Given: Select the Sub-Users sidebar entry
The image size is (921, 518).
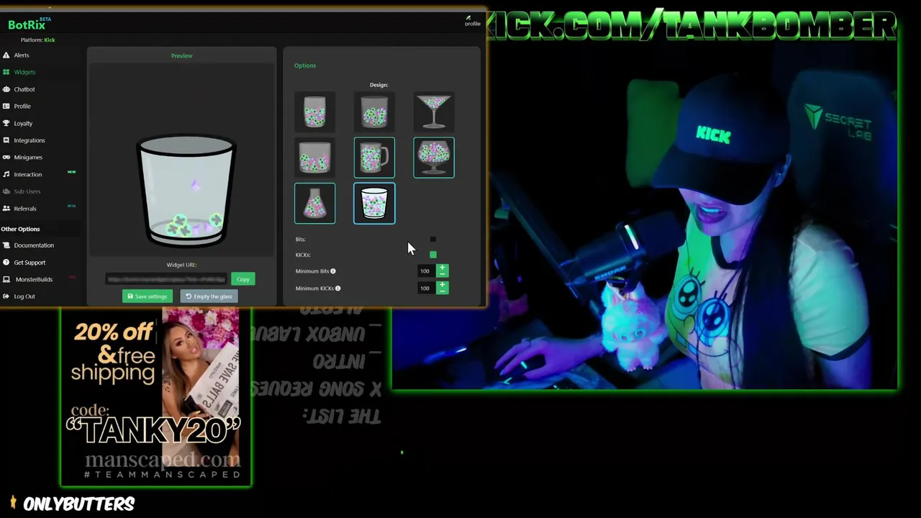Looking at the screenshot, I should (27, 191).
